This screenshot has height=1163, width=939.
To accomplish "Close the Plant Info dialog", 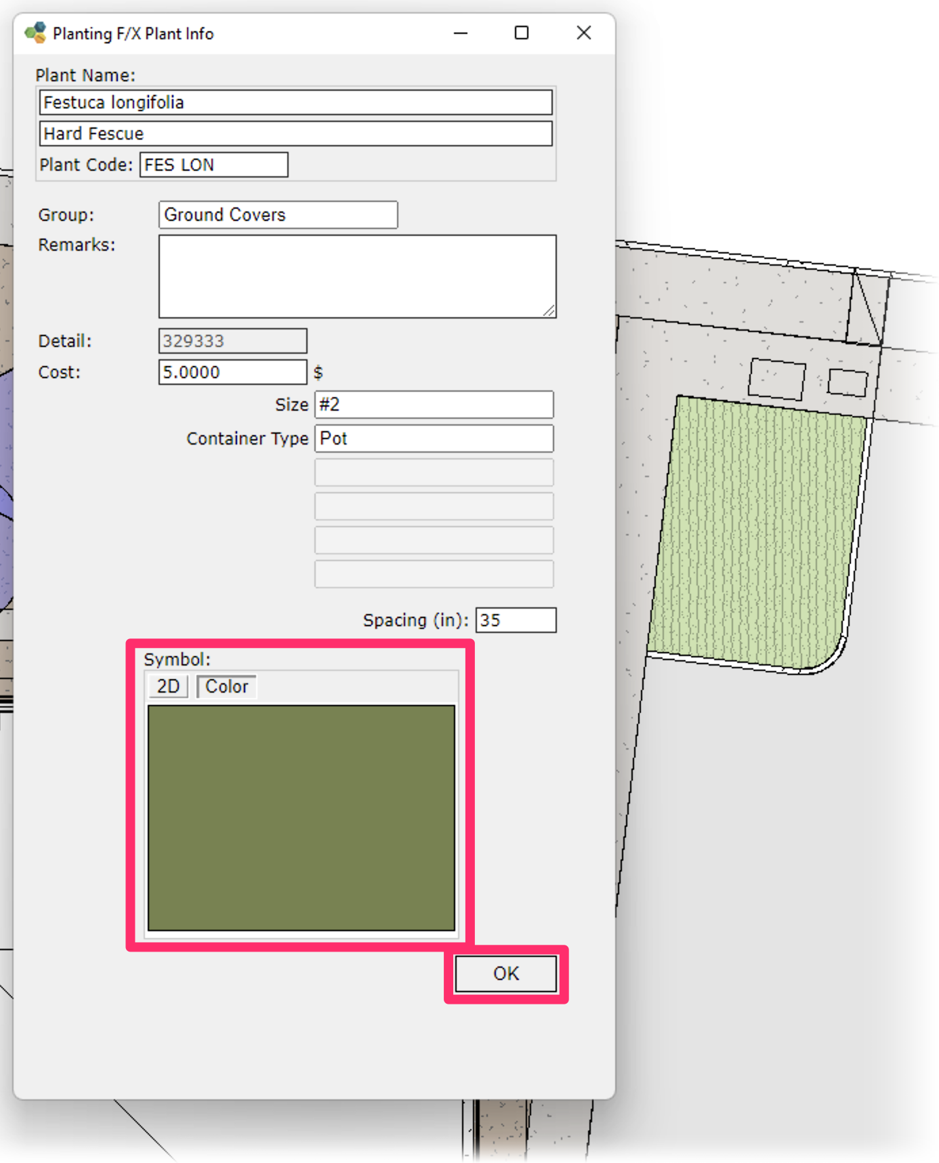I will [x=583, y=33].
